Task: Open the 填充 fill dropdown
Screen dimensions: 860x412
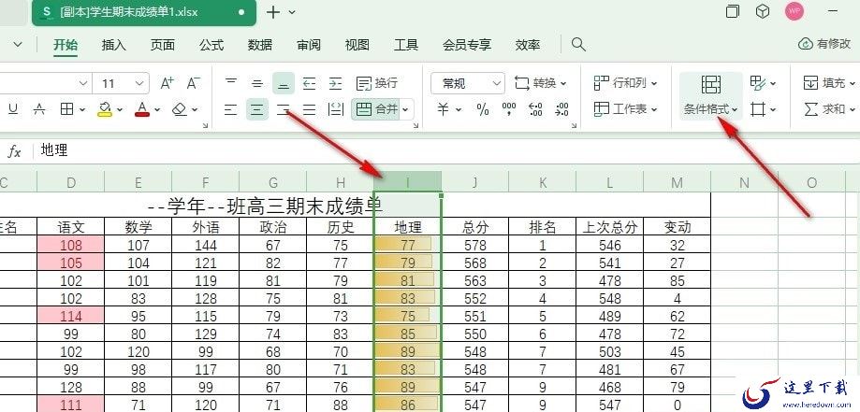Action: (x=829, y=83)
